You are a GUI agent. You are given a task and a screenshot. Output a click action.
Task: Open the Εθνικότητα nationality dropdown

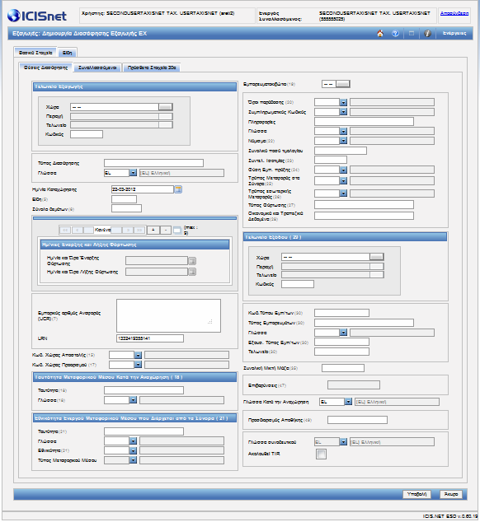tap(133, 450)
